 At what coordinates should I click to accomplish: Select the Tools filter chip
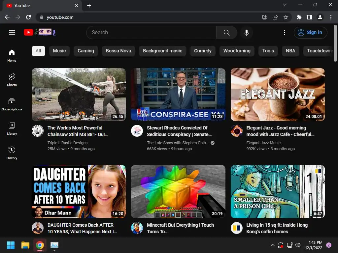point(268,51)
